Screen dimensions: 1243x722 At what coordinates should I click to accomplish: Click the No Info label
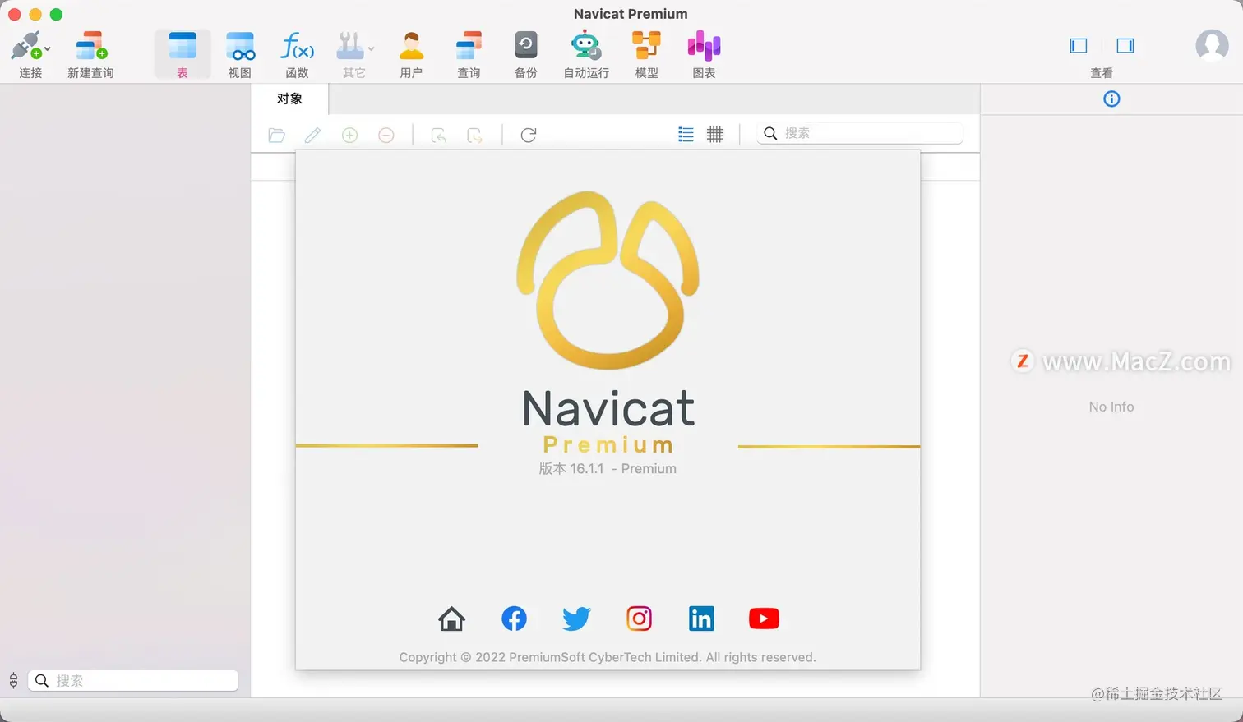click(x=1111, y=407)
